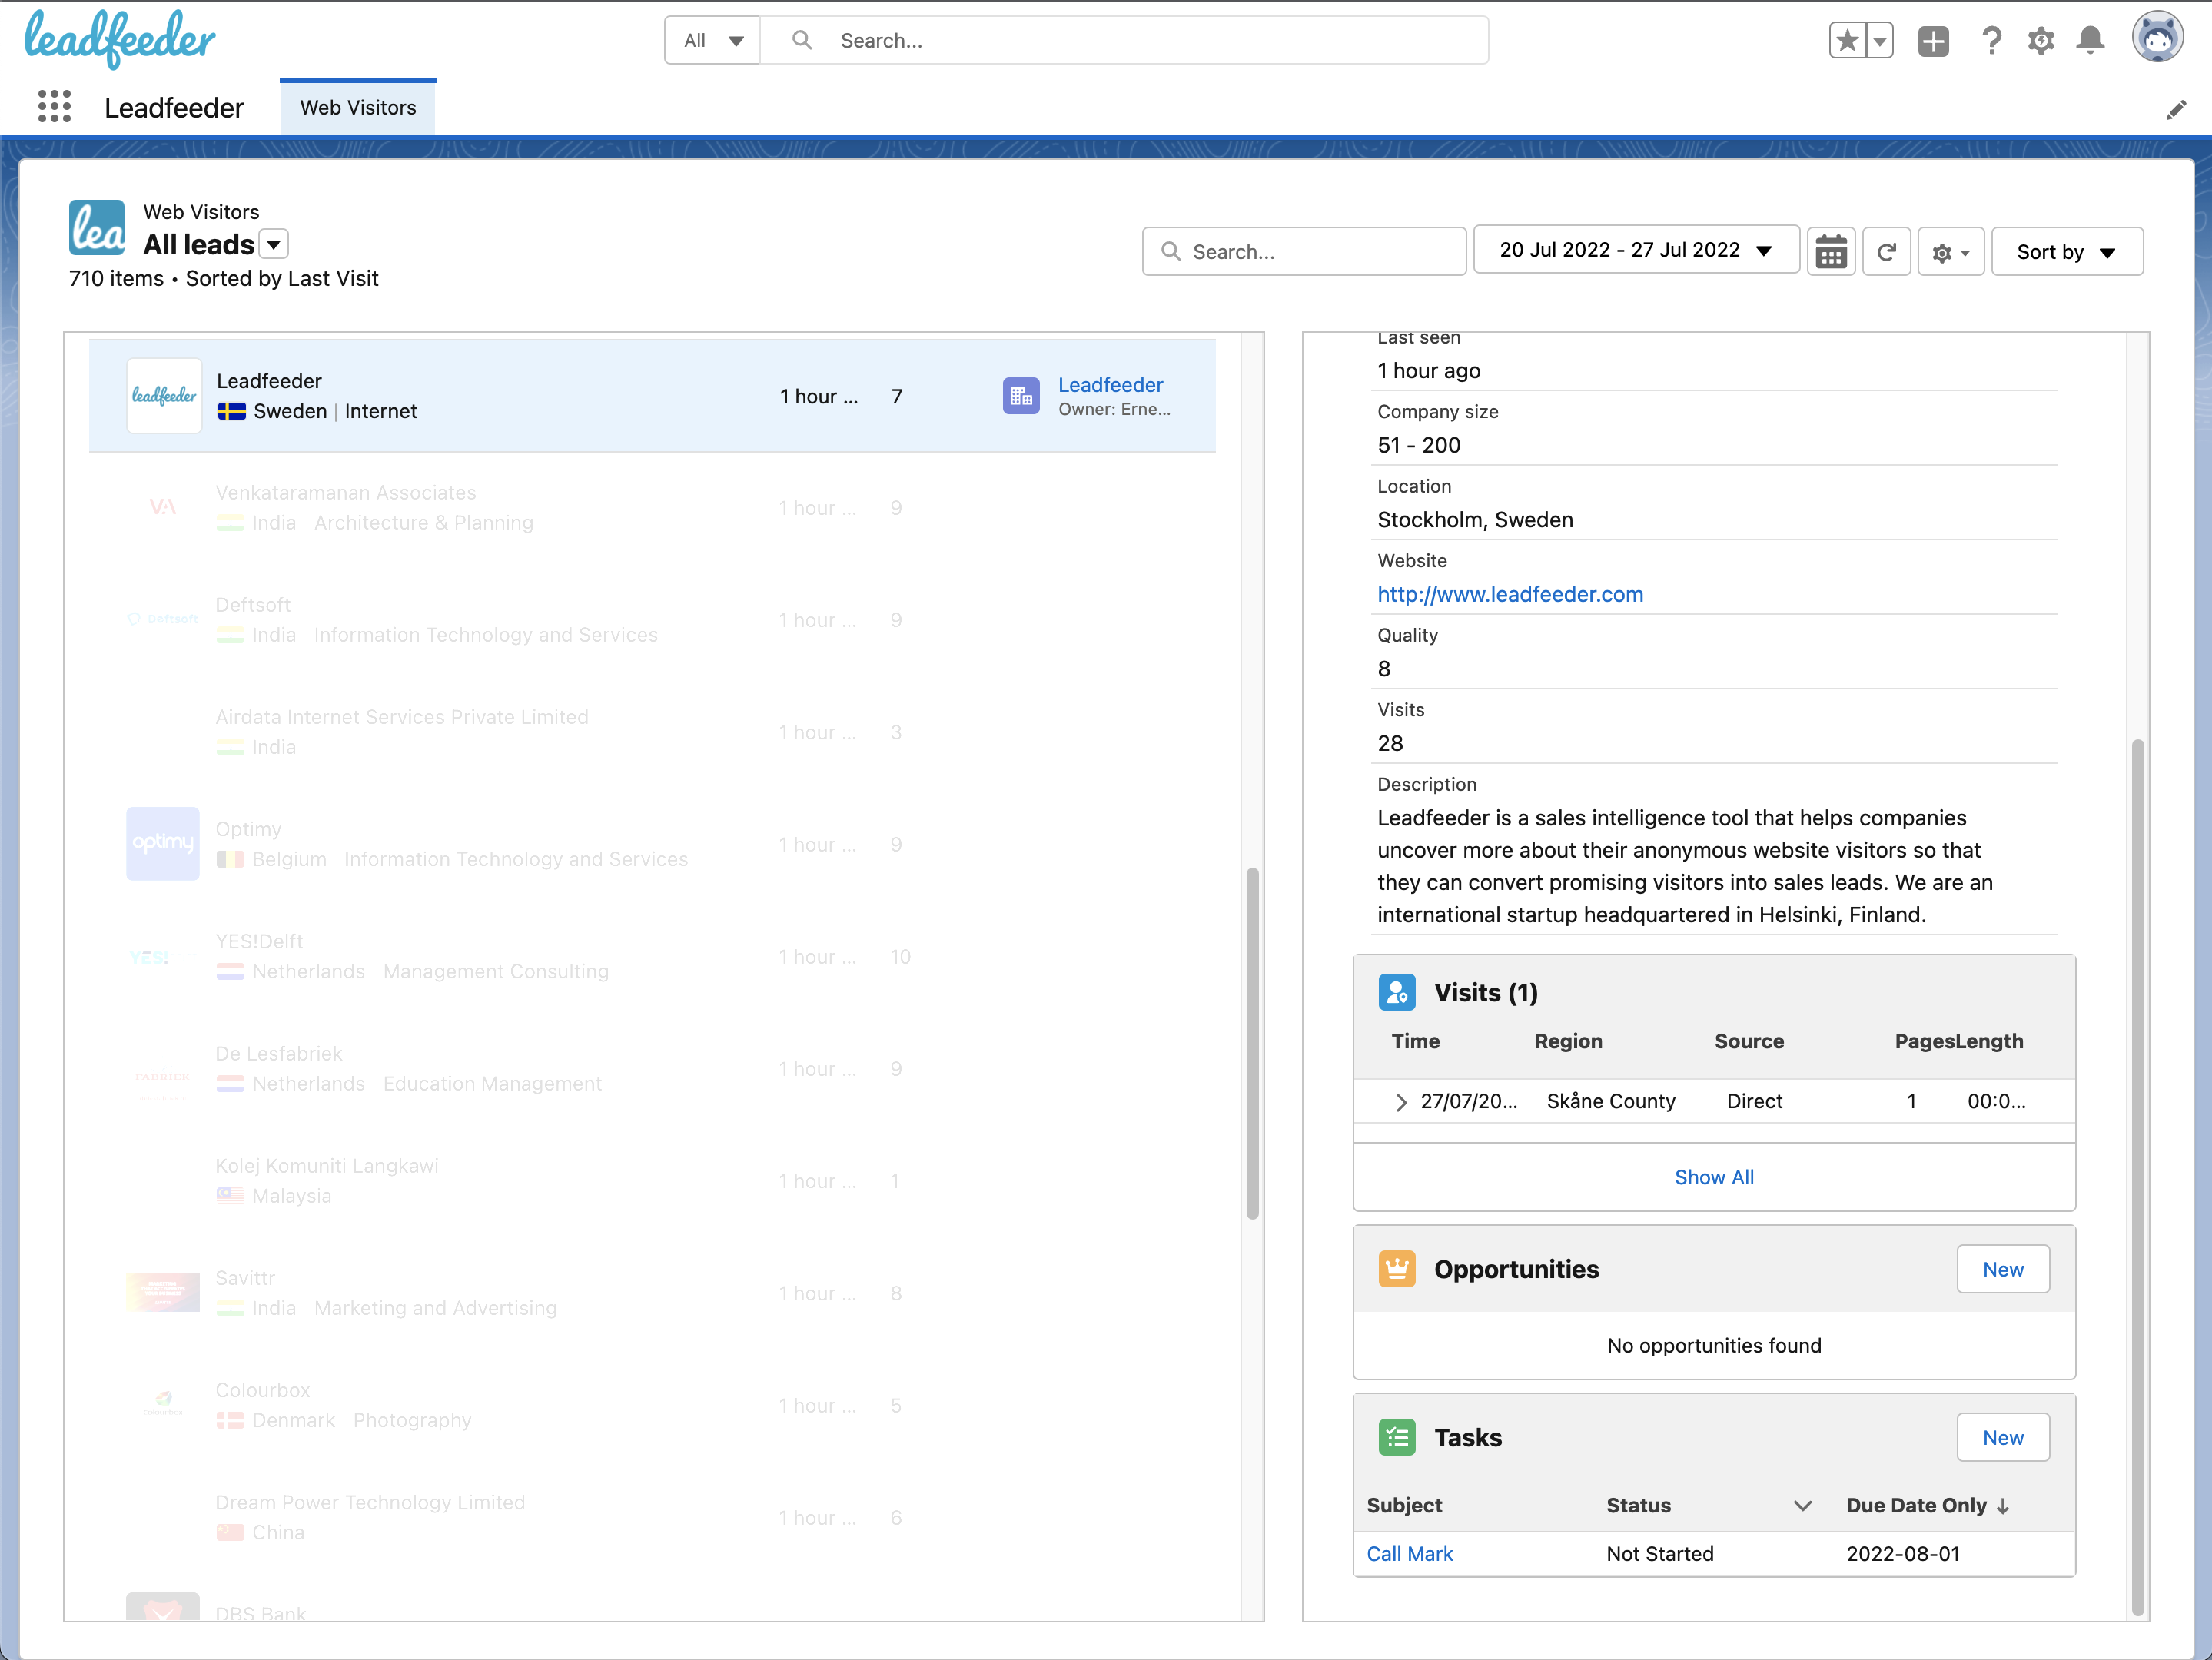This screenshot has width=2212, height=1660.
Task: Open the Setup gear icon in header
Action: [x=2040, y=41]
